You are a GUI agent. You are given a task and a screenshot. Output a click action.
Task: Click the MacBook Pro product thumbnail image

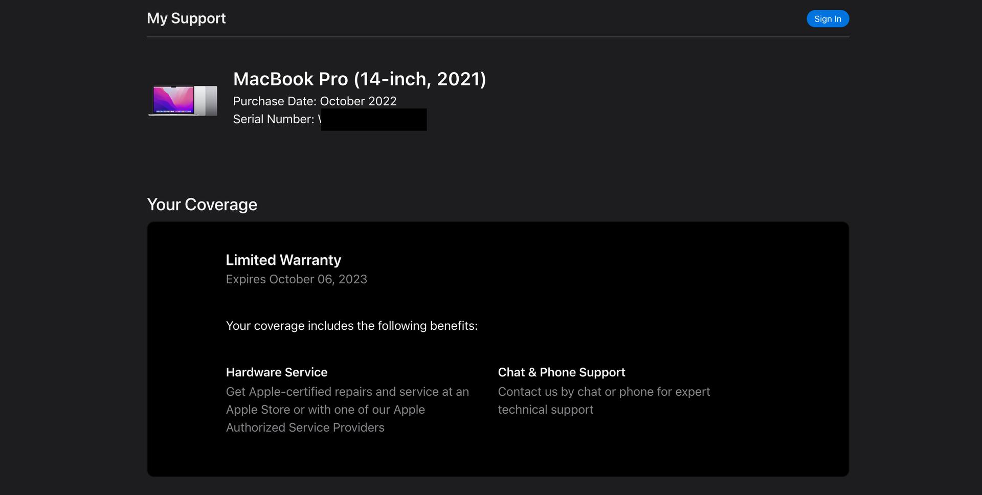[183, 100]
